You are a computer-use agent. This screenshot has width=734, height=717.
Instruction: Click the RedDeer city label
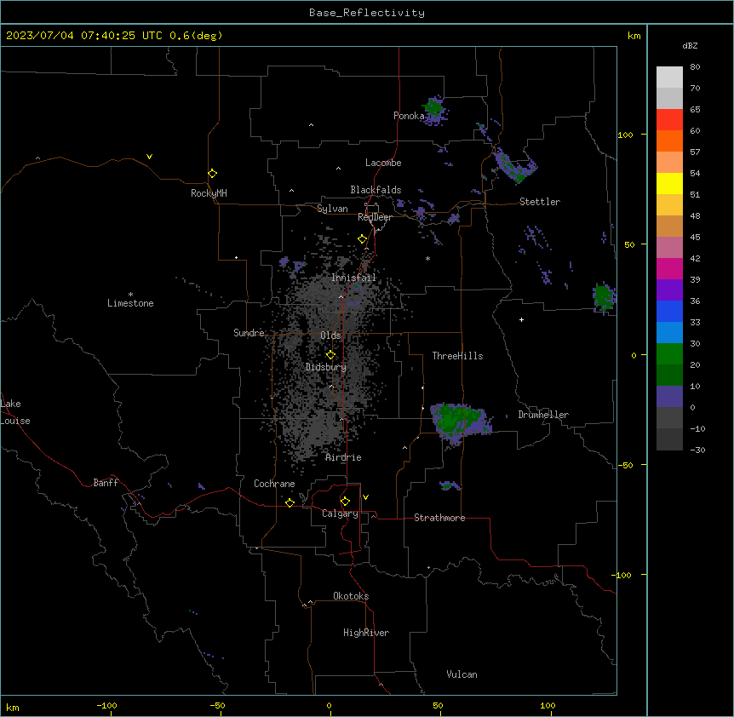tap(375, 217)
